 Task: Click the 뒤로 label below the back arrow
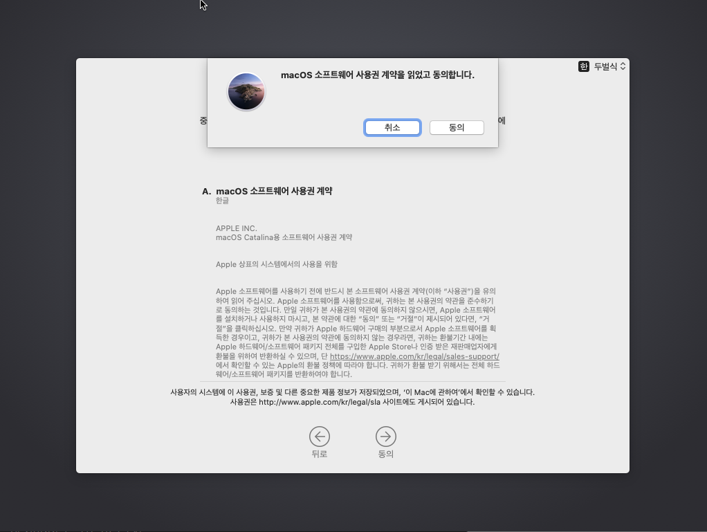point(319,454)
